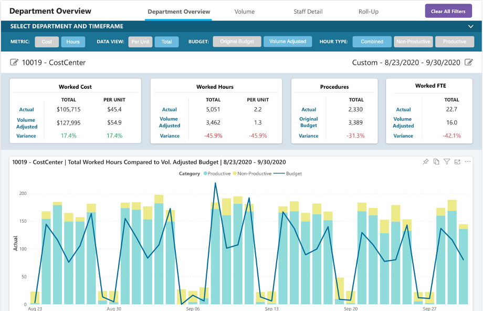The height and width of the screenshot is (311, 483).
Task: Switch to the Volume tab
Action: pos(244,11)
